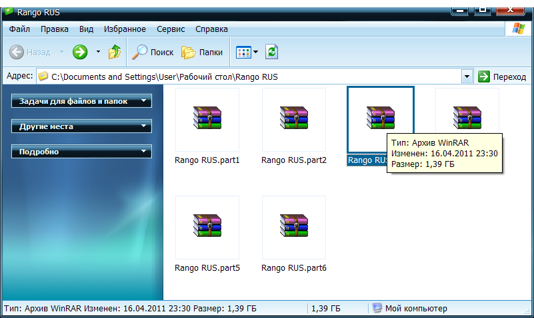534x318 pixels.
Task: Collapse the Задачи для файлов и папок panel
Action: coord(81,101)
